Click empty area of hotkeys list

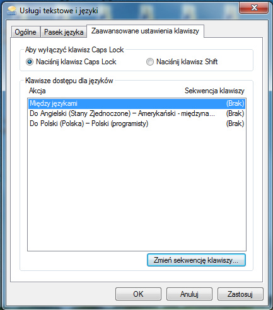point(137,189)
